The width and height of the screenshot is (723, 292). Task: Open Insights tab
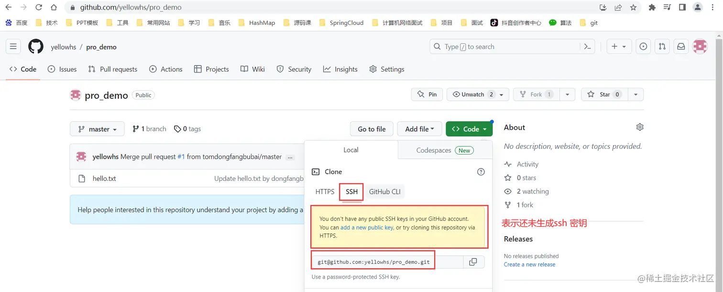point(340,69)
